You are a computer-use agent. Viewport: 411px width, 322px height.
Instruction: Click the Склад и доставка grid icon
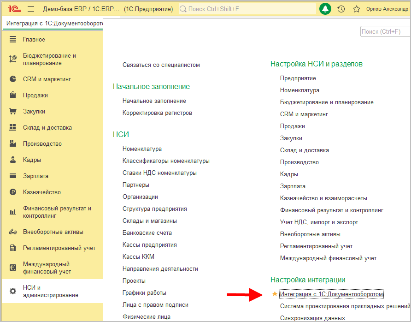click(13, 127)
